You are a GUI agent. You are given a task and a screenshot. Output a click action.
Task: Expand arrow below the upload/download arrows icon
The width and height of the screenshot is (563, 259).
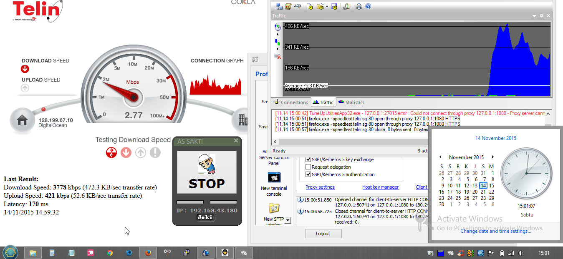tap(278, 49)
